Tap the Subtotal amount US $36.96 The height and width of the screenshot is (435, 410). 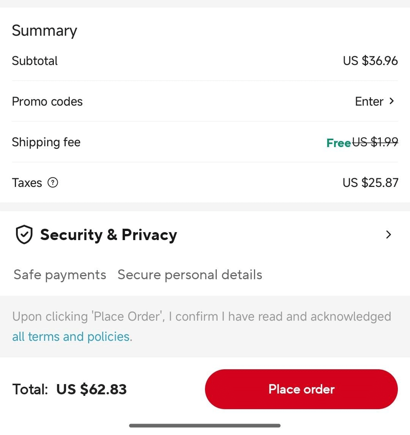pyautogui.click(x=370, y=61)
